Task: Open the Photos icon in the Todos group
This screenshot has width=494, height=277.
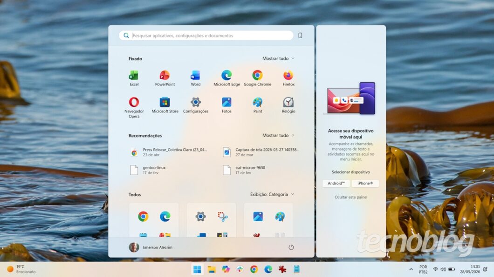Action: click(258, 217)
